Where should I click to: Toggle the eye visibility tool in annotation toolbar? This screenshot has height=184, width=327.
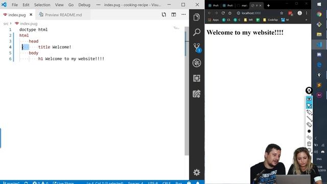(309, 99)
